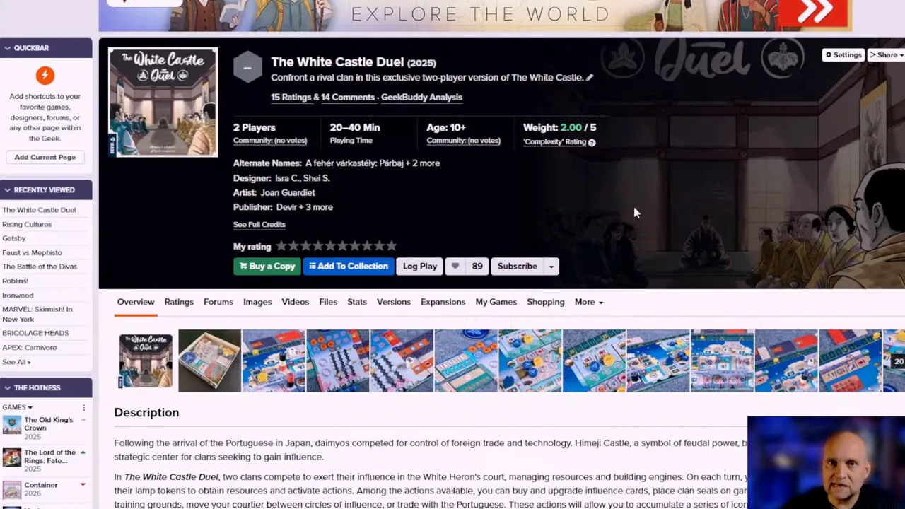The image size is (905, 509).
Task: Click the gray hexagon rating badge
Action: point(247,69)
